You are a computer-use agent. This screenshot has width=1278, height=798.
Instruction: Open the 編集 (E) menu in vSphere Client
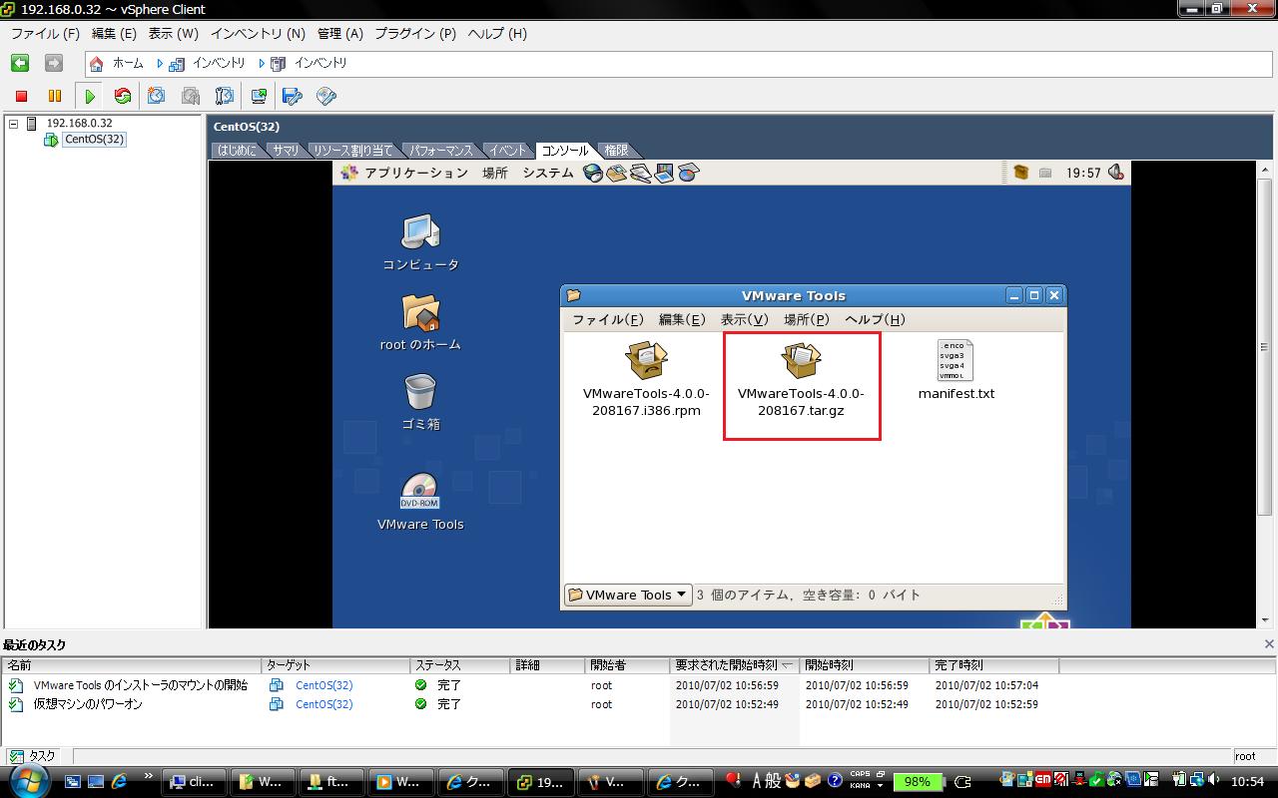tap(114, 33)
